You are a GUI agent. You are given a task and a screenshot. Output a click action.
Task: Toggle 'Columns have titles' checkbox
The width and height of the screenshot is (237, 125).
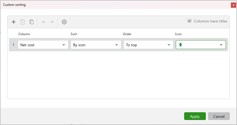pyautogui.click(x=189, y=21)
